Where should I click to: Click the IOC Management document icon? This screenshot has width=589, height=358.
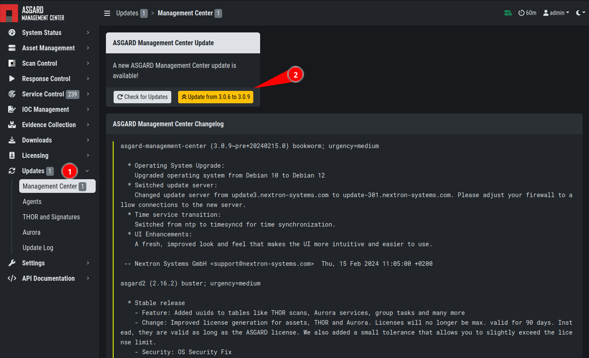pyautogui.click(x=12, y=109)
